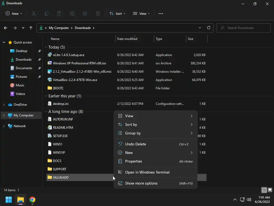Expand the Network tree node
Image resolution: width=274 pixels, height=206 pixels.
click(4, 126)
